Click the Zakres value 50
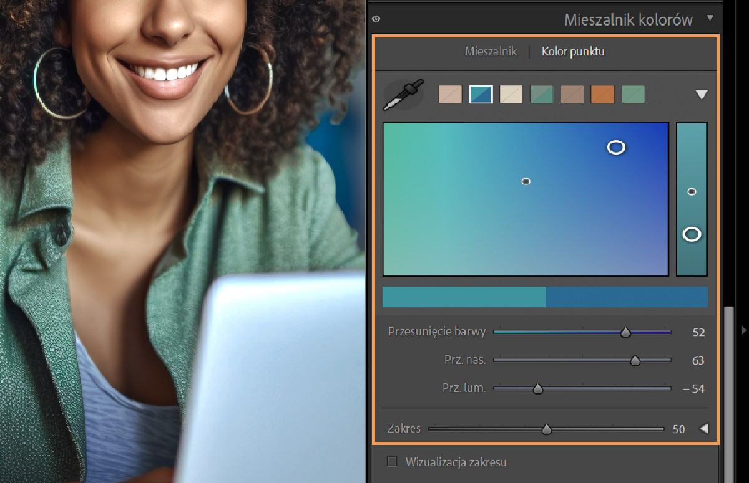 point(678,429)
